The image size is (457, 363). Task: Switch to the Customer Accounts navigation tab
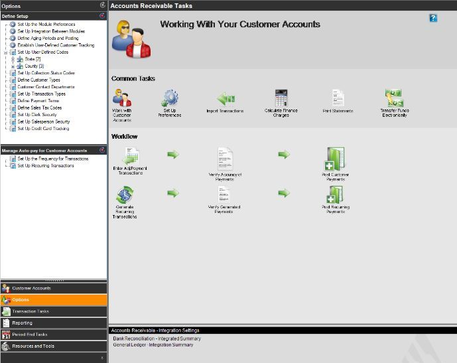click(54, 288)
